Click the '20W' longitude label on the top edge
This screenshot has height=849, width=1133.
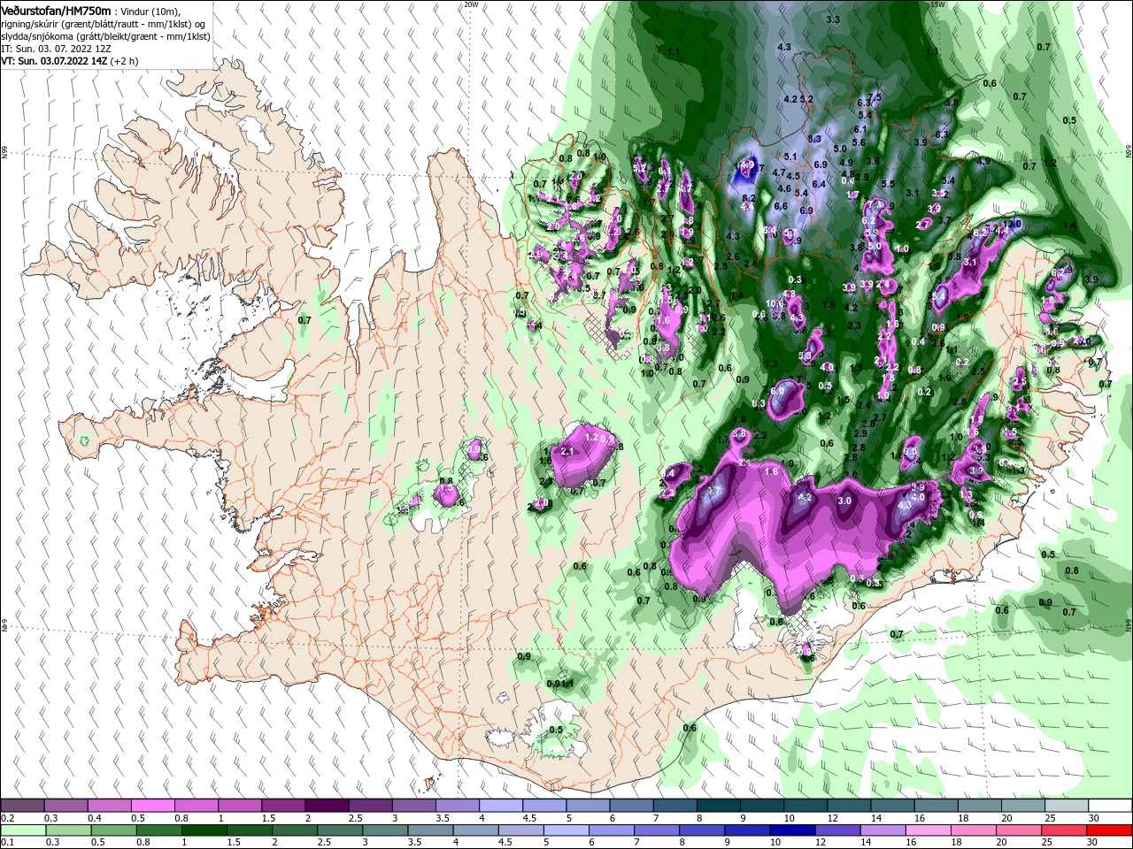pyautogui.click(x=472, y=4)
